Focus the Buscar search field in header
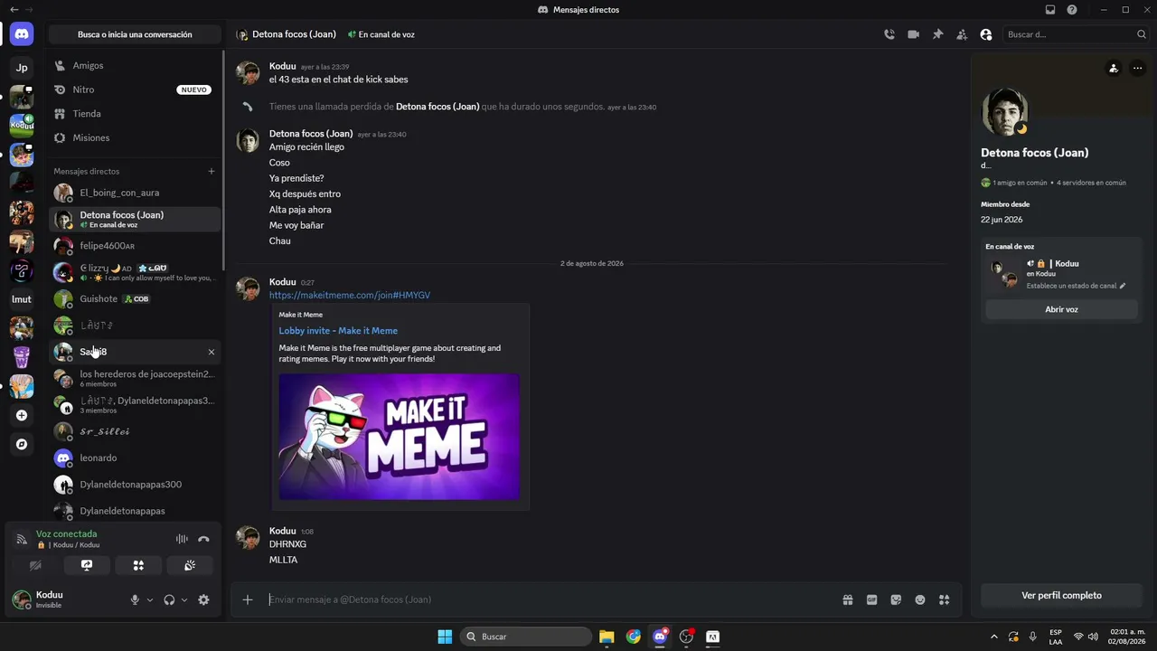The image size is (1157, 651). pyautogui.click(x=1077, y=34)
